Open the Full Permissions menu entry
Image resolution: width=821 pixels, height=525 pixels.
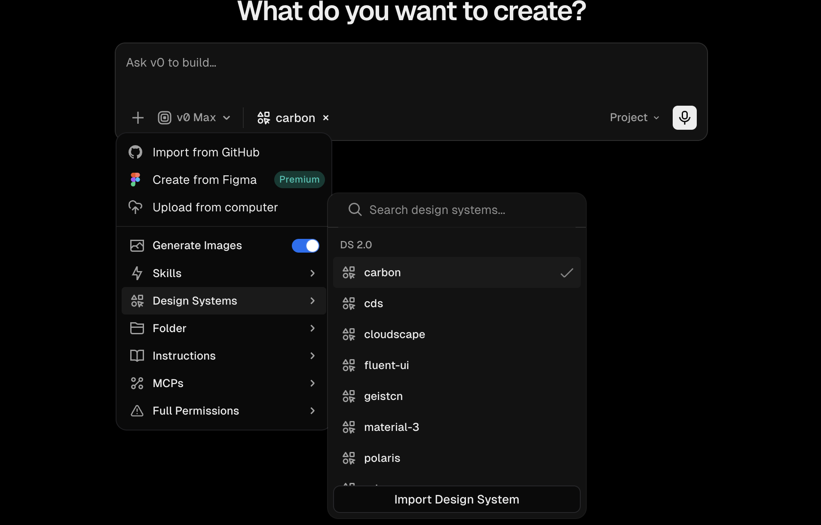[224, 411]
